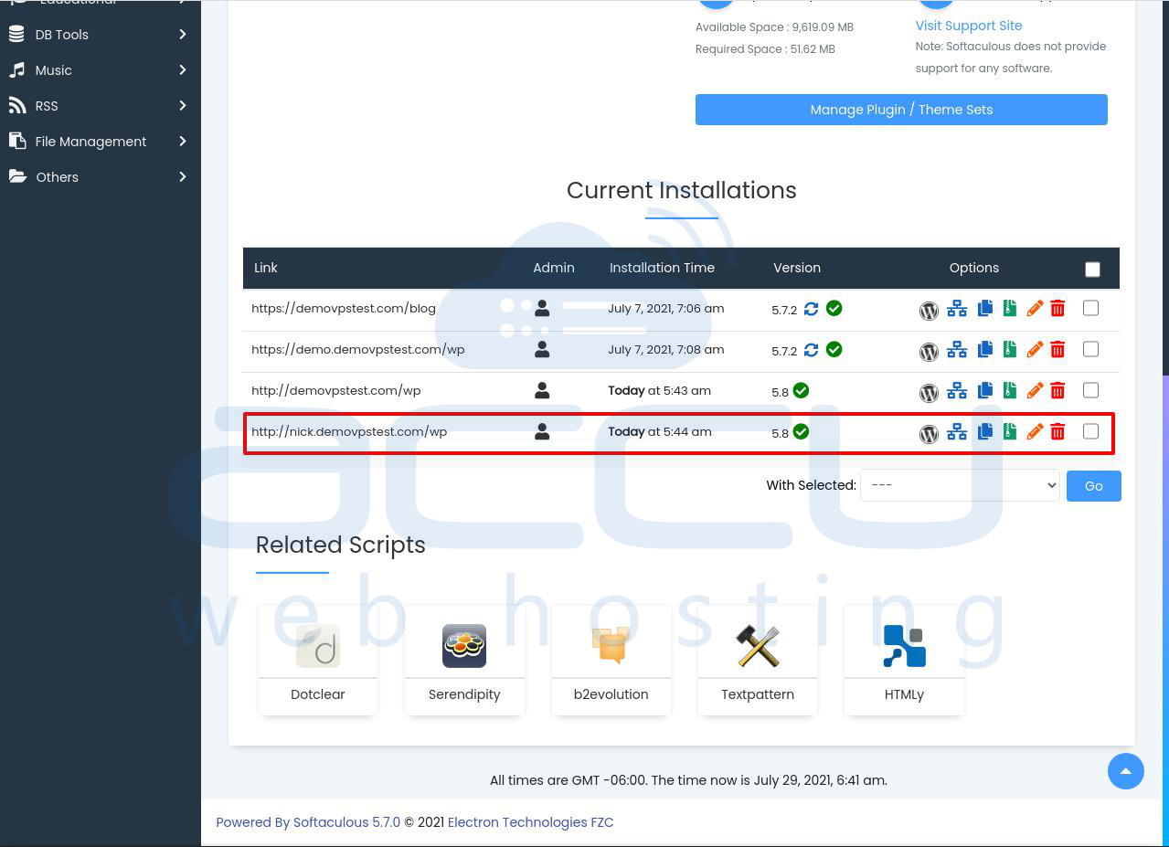The width and height of the screenshot is (1169, 847).
Task: Delete the nick.demovpstest.com/wp installation
Action: pyautogui.click(x=1057, y=432)
